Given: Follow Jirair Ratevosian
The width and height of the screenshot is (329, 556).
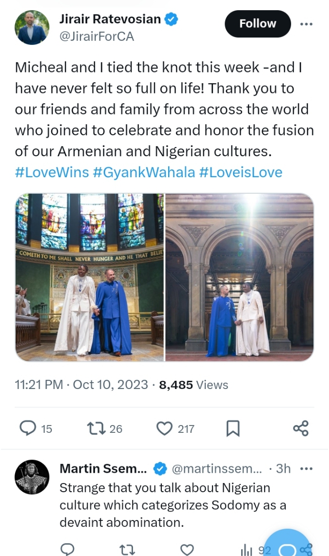Looking at the screenshot, I should pos(257,24).
